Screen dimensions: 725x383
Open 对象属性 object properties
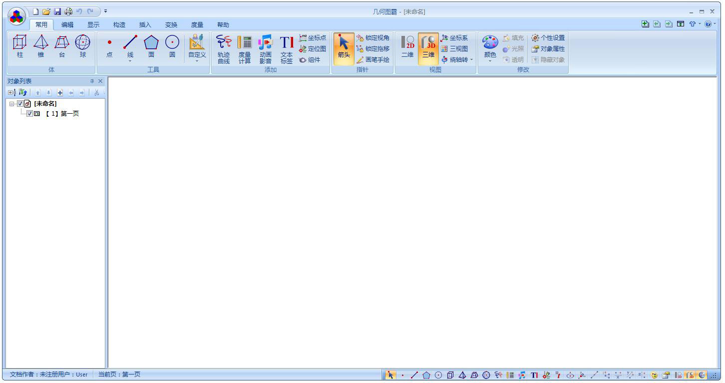pos(548,49)
